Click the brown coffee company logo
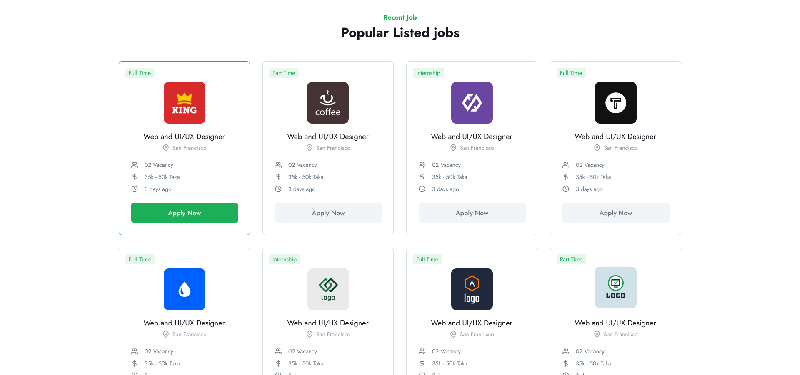 pyautogui.click(x=328, y=103)
